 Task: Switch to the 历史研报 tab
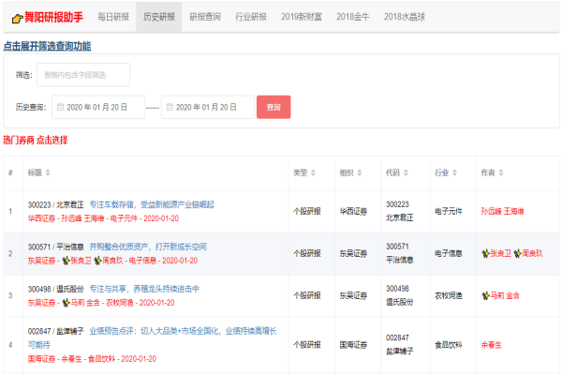coord(159,17)
